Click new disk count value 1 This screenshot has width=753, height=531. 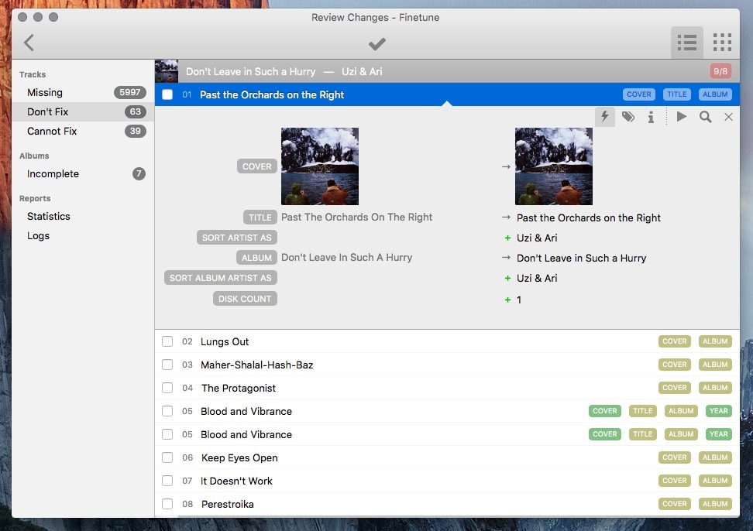pyautogui.click(x=519, y=300)
